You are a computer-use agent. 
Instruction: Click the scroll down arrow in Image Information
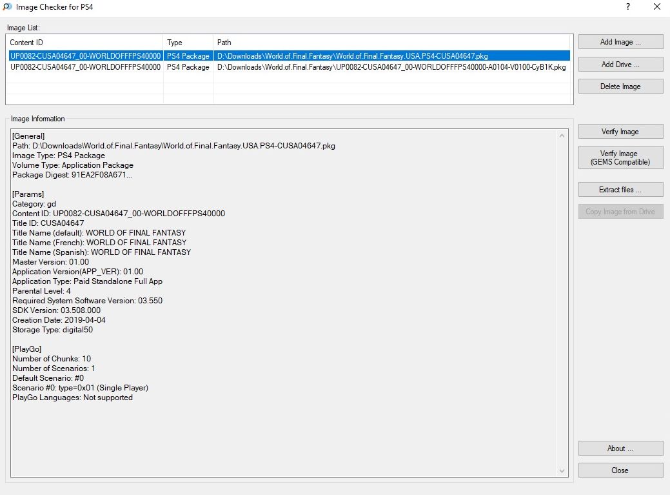[x=562, y=471]
